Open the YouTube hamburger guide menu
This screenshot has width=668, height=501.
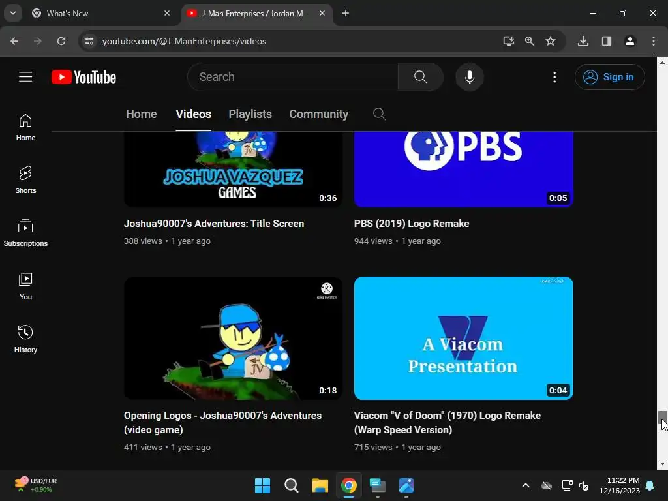tap(25, 77)
